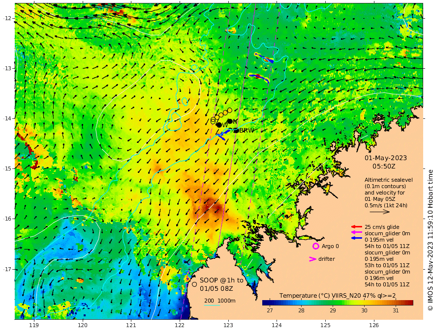Screen dimensions: 433x334
Task: Click the 200 1000m depth contour label
Action: (x=220, y=301)
